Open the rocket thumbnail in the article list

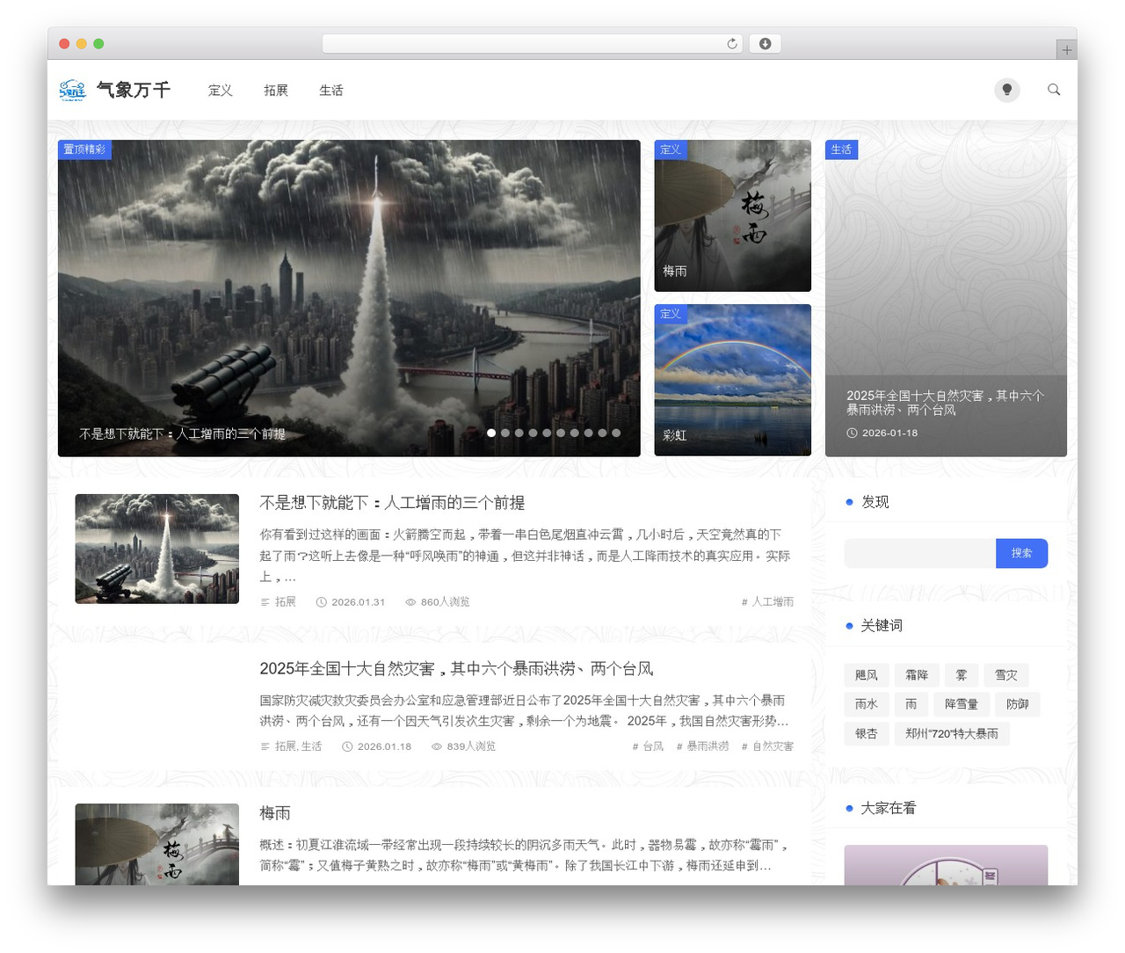(157, 549)
